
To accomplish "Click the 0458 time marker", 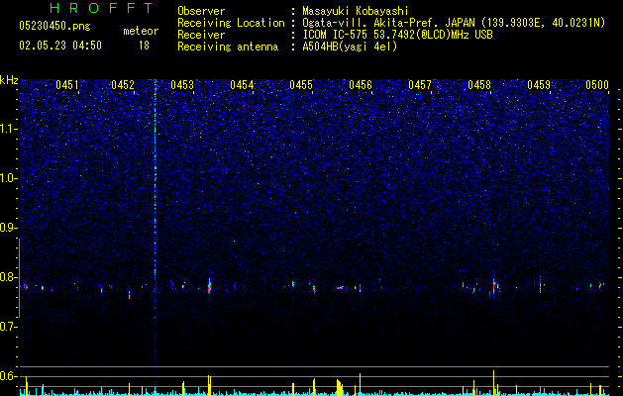I will coord(479,85).
